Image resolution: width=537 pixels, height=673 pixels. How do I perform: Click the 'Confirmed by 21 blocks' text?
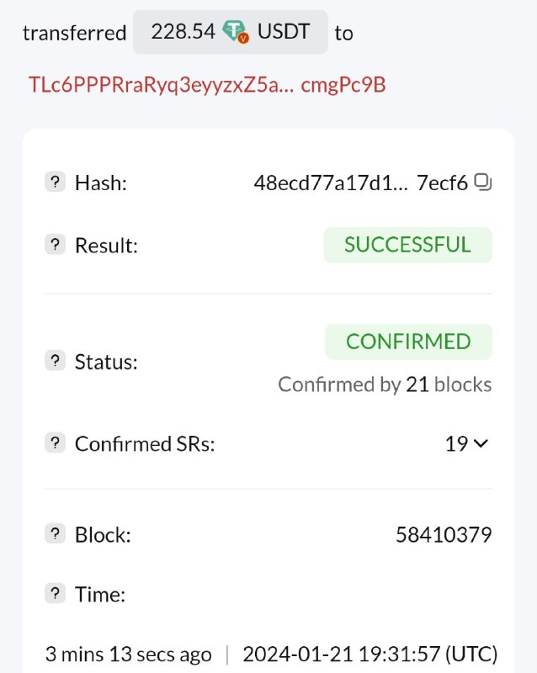(385, 384)
